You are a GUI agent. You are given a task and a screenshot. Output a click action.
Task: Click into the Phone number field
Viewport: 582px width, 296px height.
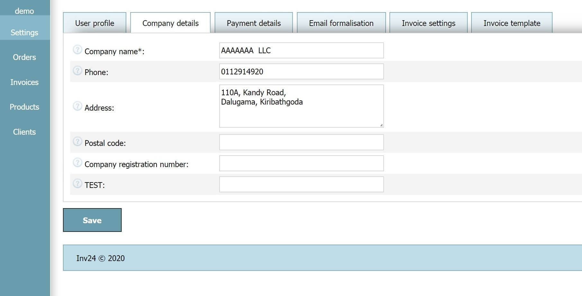pos(301,72)
